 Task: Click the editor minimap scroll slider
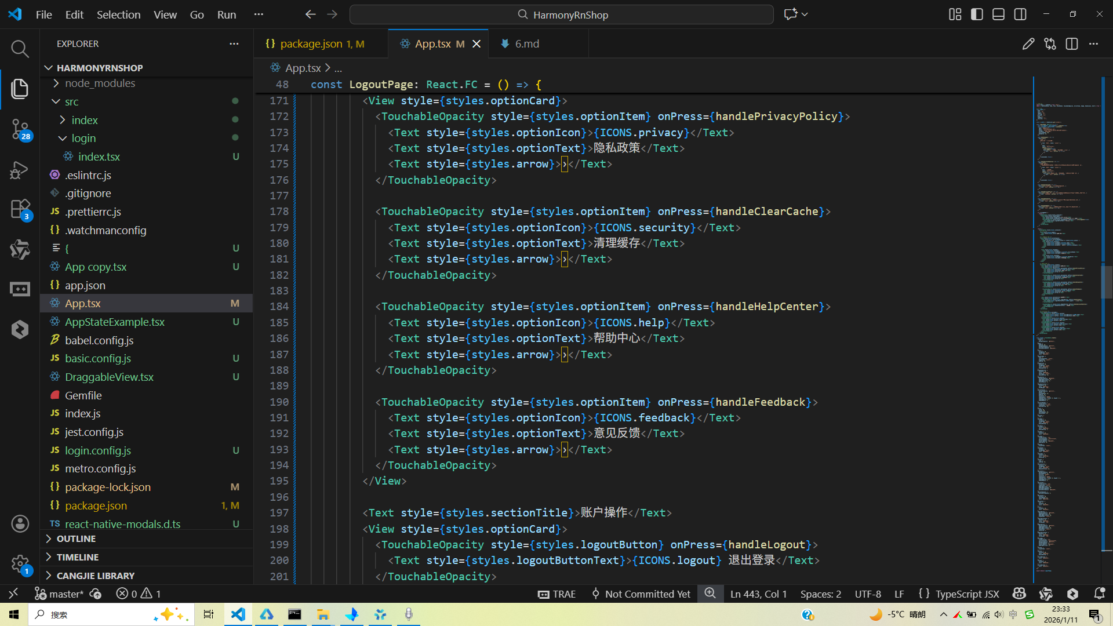click(x=1106, y=282)
